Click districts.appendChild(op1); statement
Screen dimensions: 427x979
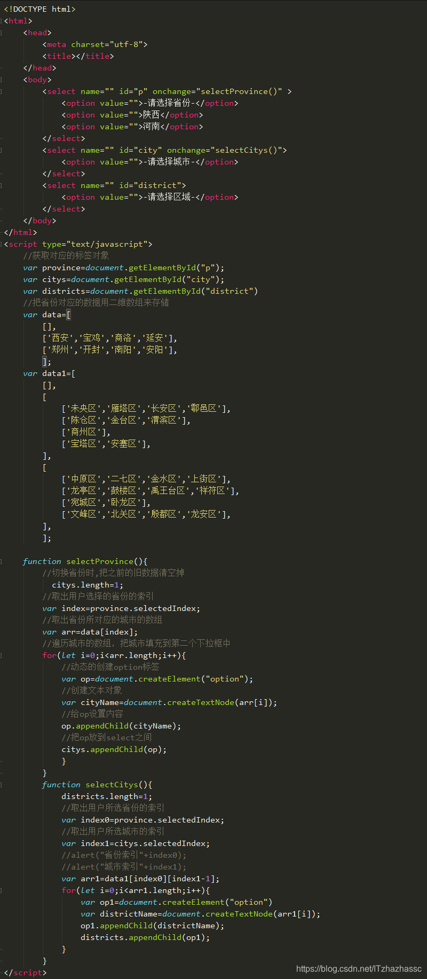coord(145,937)
